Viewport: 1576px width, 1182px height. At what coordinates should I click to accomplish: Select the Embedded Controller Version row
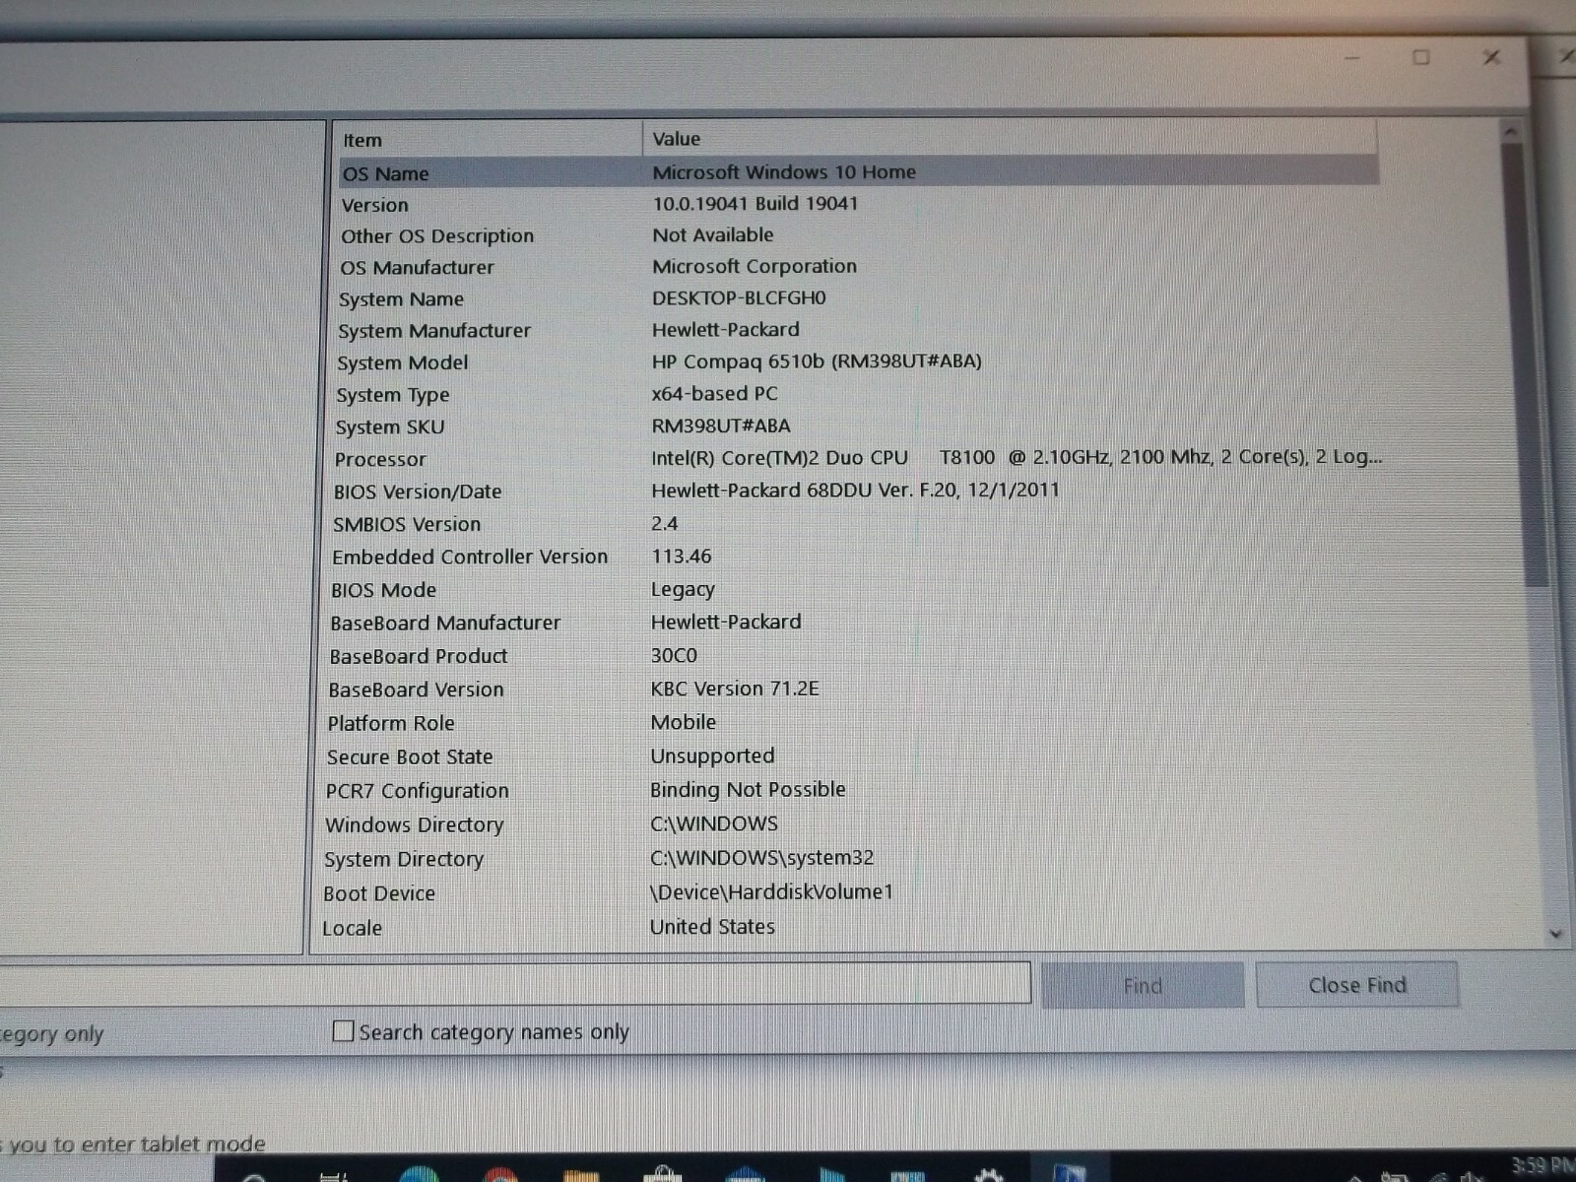tap(858, 557)
